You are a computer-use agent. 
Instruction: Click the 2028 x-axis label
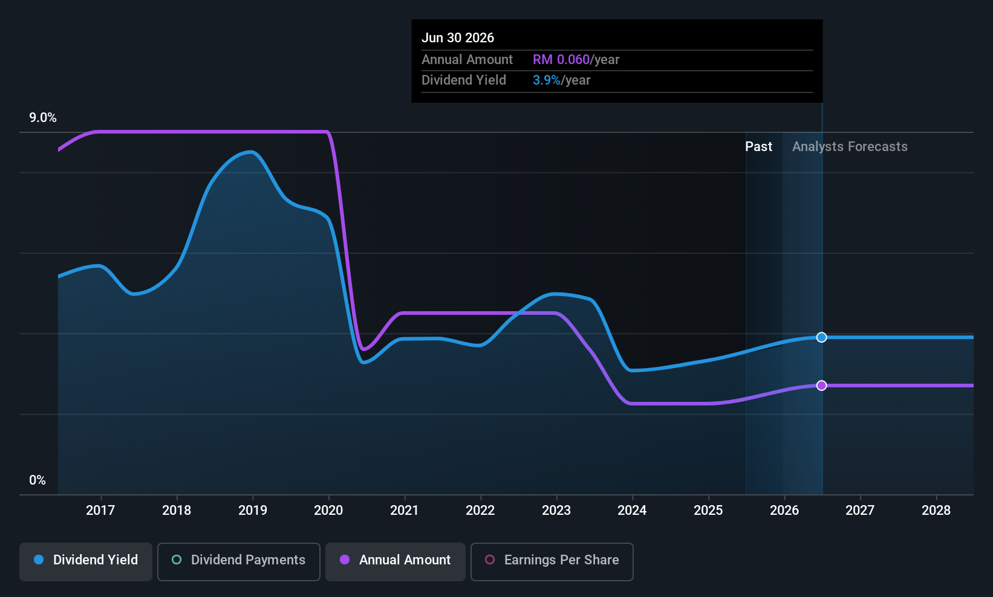(936, 511)
